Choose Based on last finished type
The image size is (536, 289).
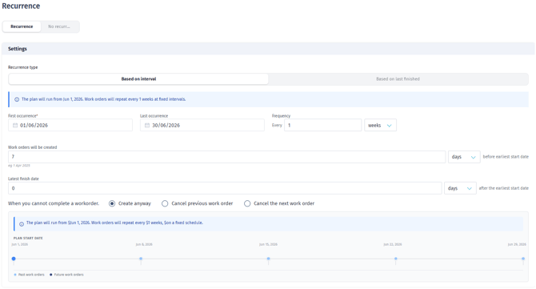click(x=398, y=78)
